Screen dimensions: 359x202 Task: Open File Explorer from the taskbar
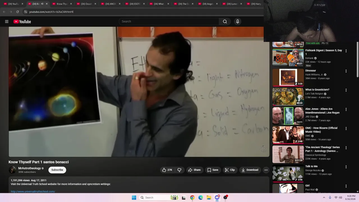[209, 198]
